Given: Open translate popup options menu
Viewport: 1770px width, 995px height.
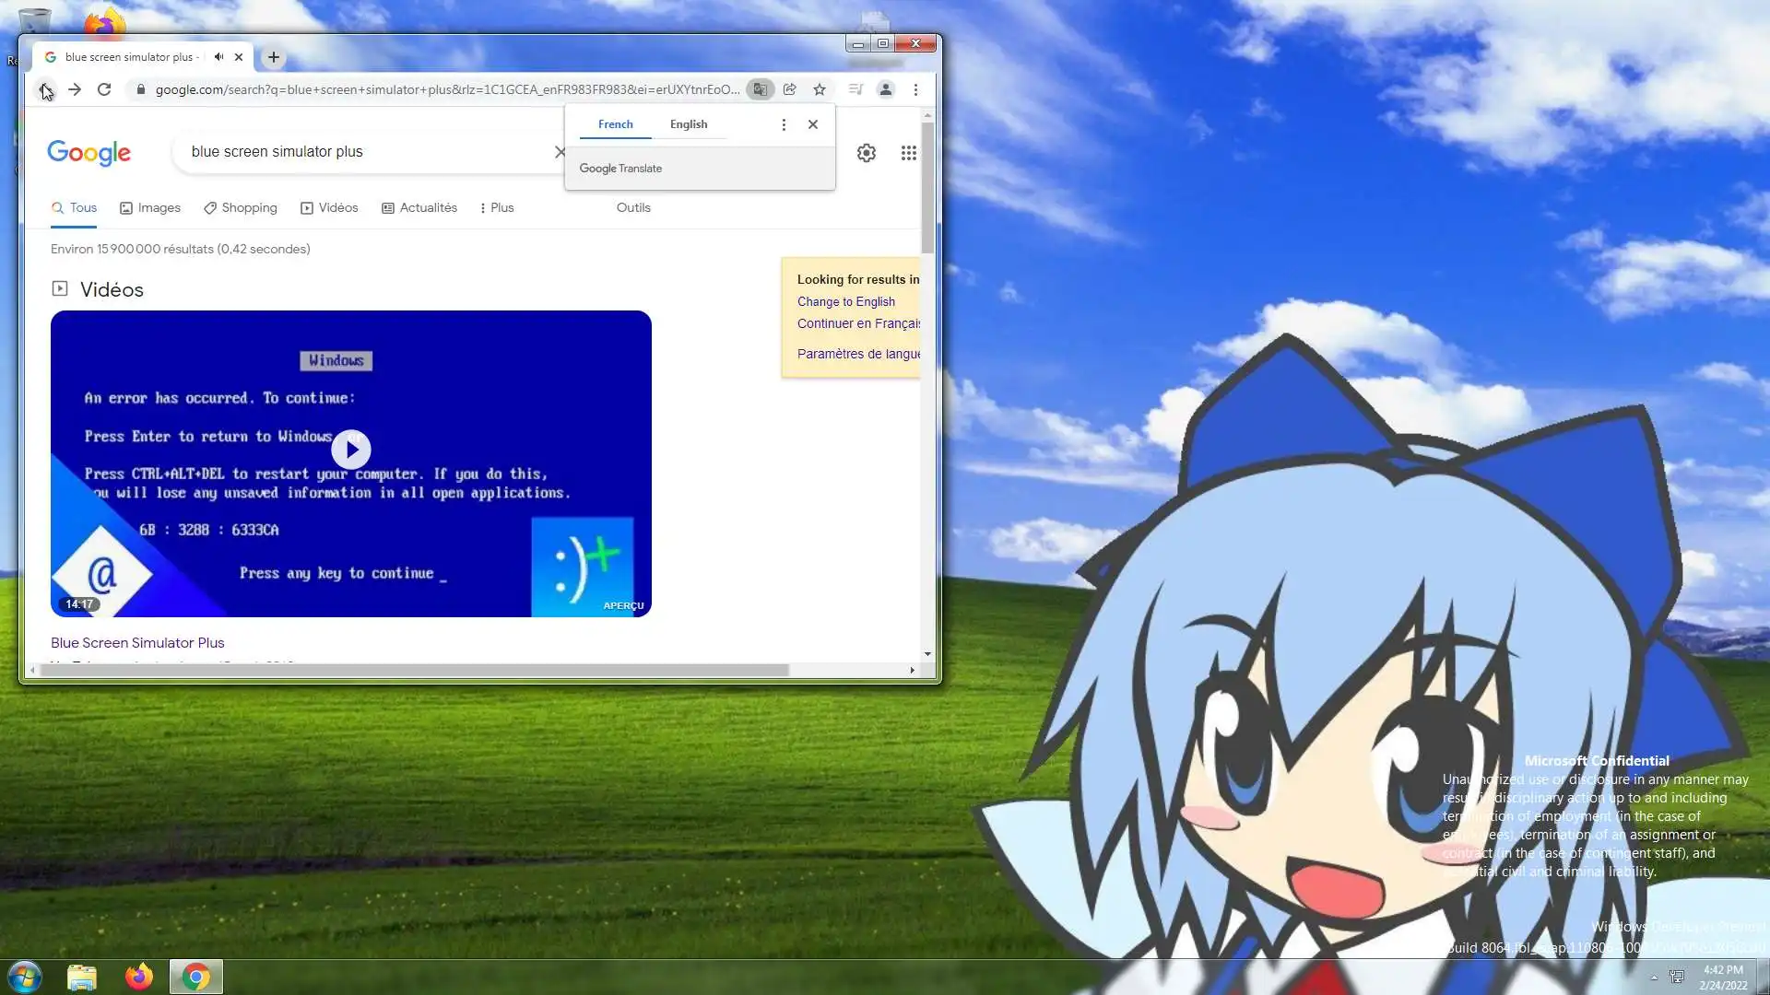Looking at the screenshot, I should pyautogui.click(x=784, y=124).
